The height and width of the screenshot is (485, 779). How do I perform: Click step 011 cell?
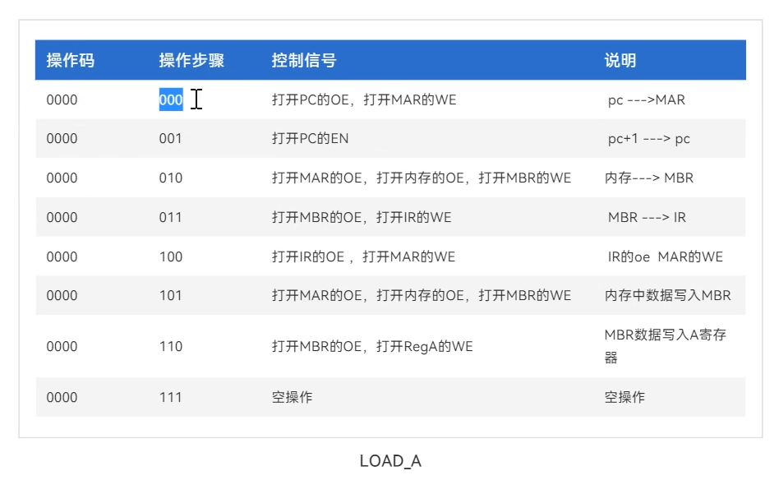coord(171,218)
